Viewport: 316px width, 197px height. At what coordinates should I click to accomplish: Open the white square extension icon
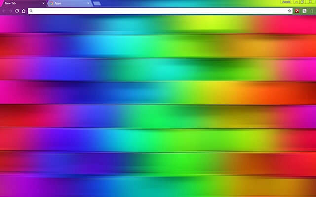[x=305, y=11]
